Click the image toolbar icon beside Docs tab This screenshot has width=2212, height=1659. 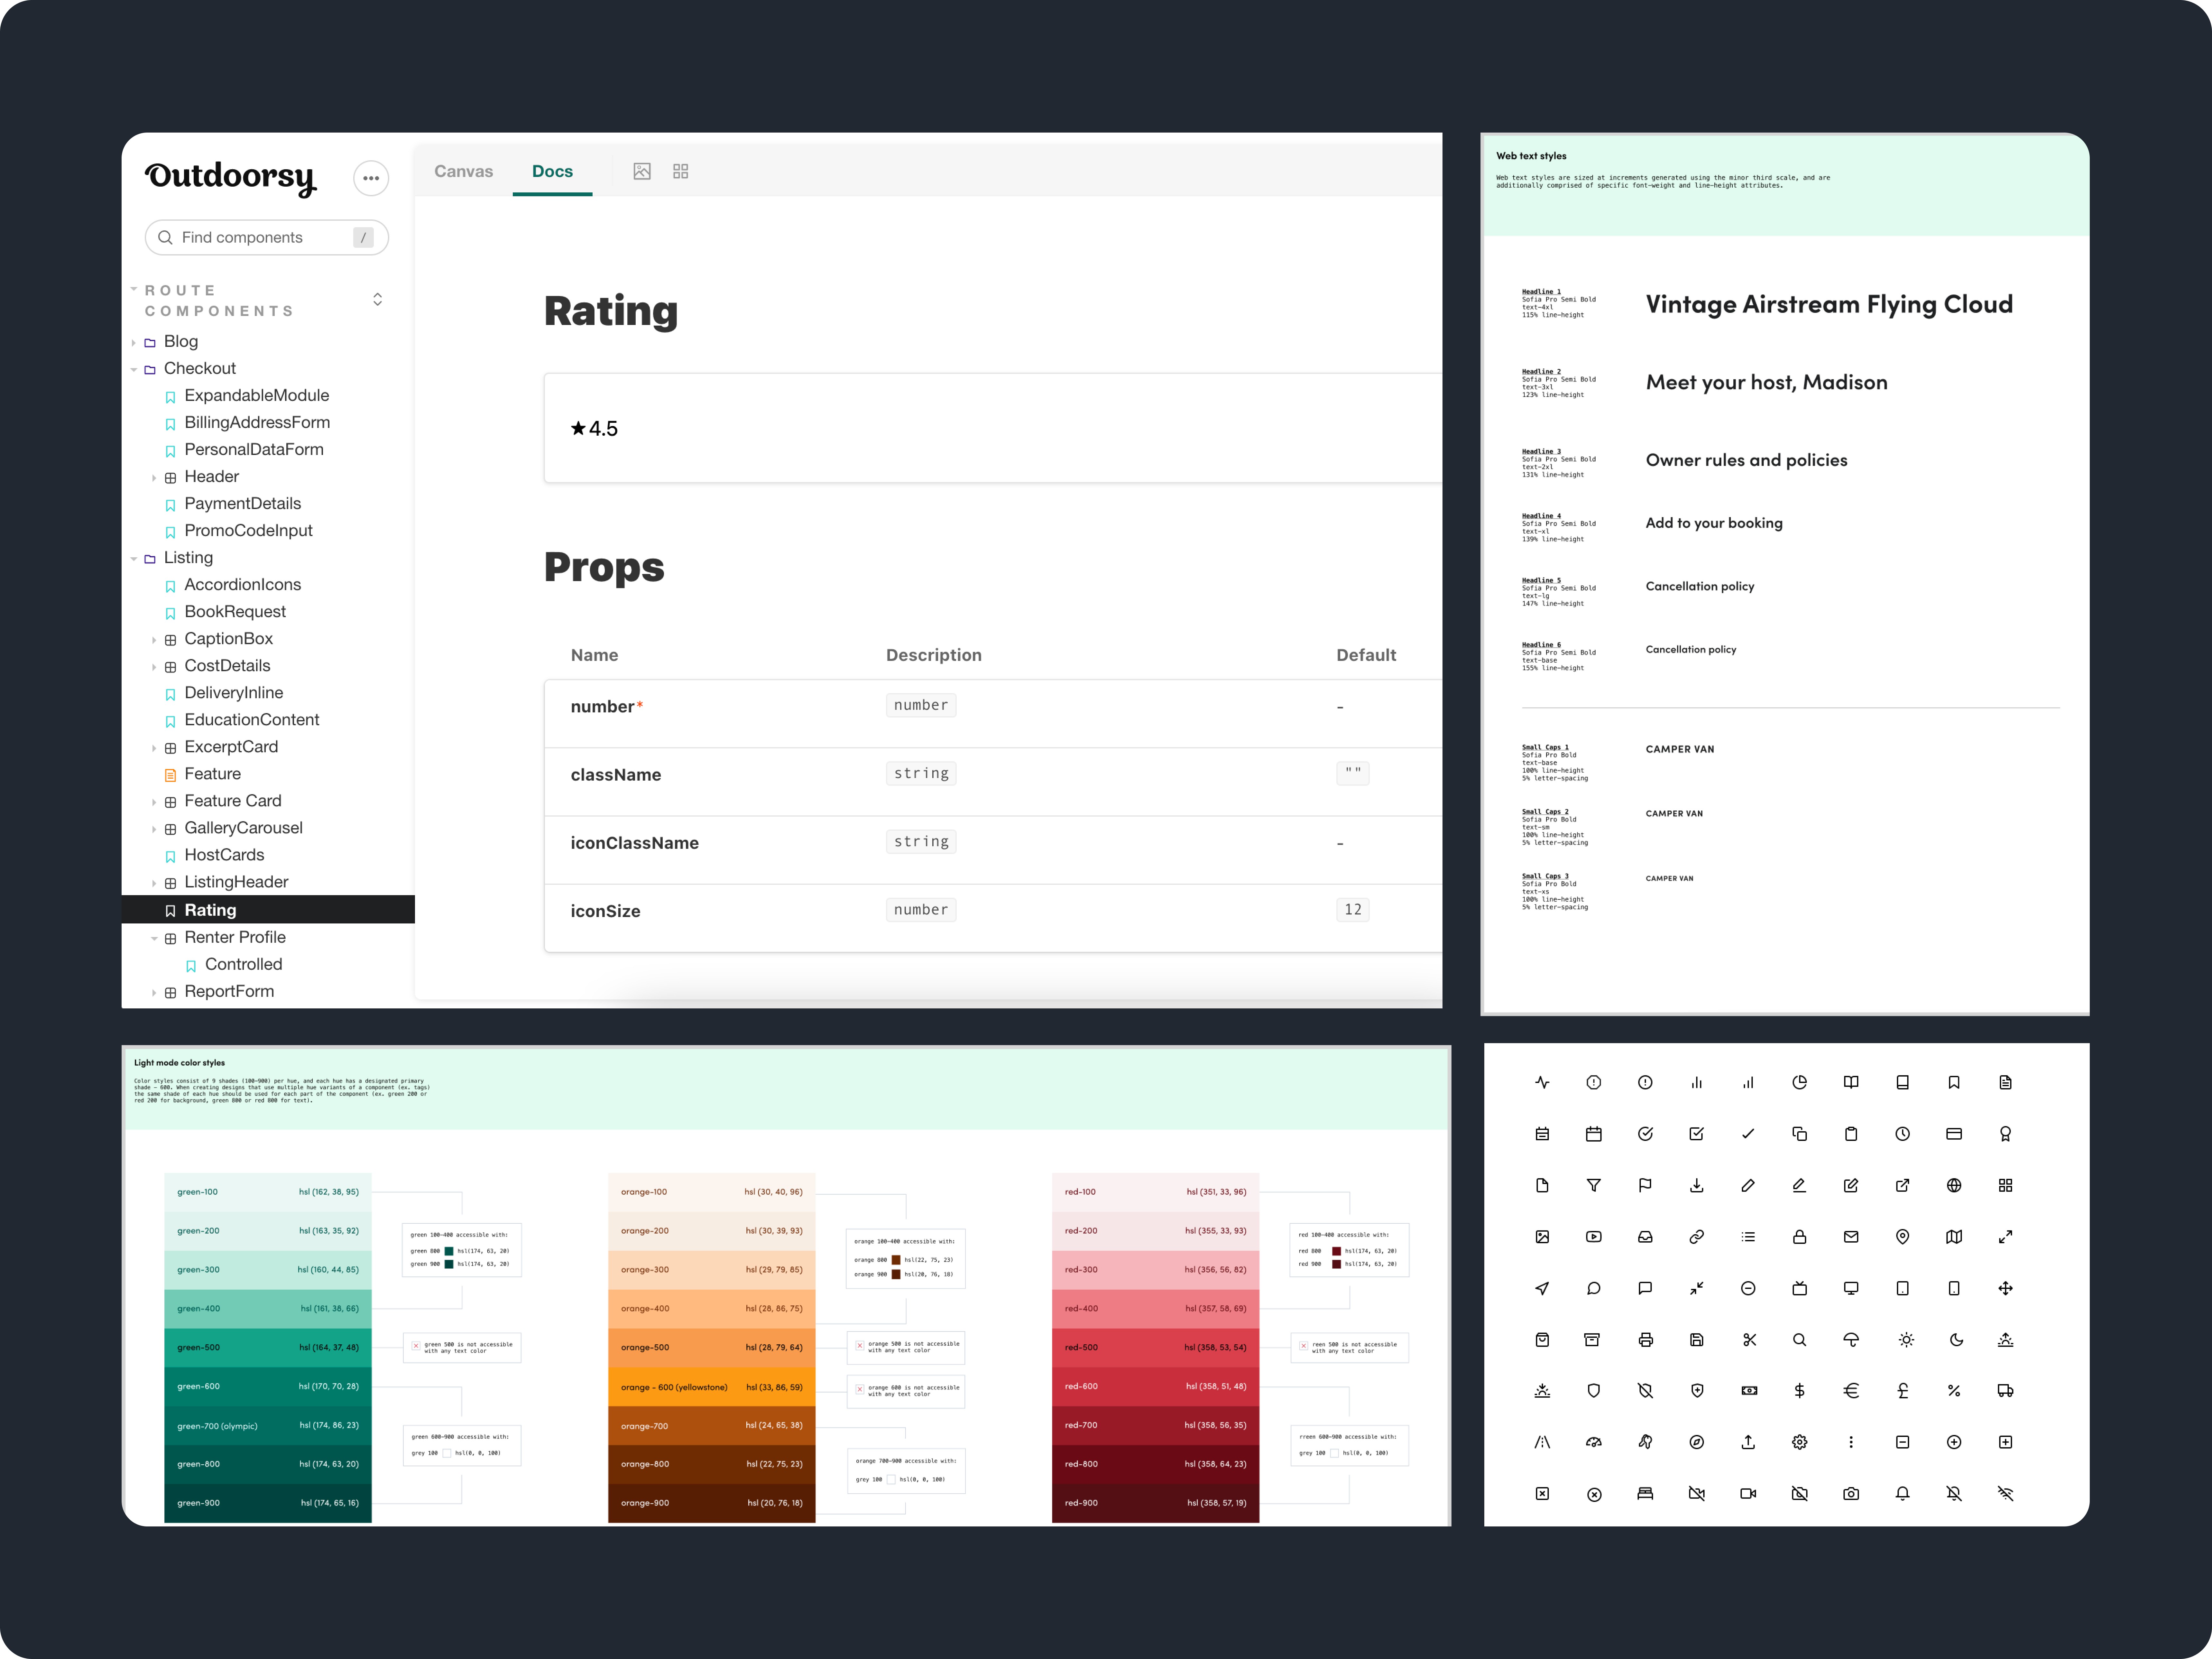tap(642, 171)
